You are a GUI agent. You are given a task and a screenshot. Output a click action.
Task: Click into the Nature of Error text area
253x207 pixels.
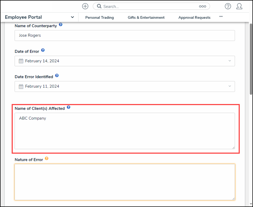pos(125,182)
